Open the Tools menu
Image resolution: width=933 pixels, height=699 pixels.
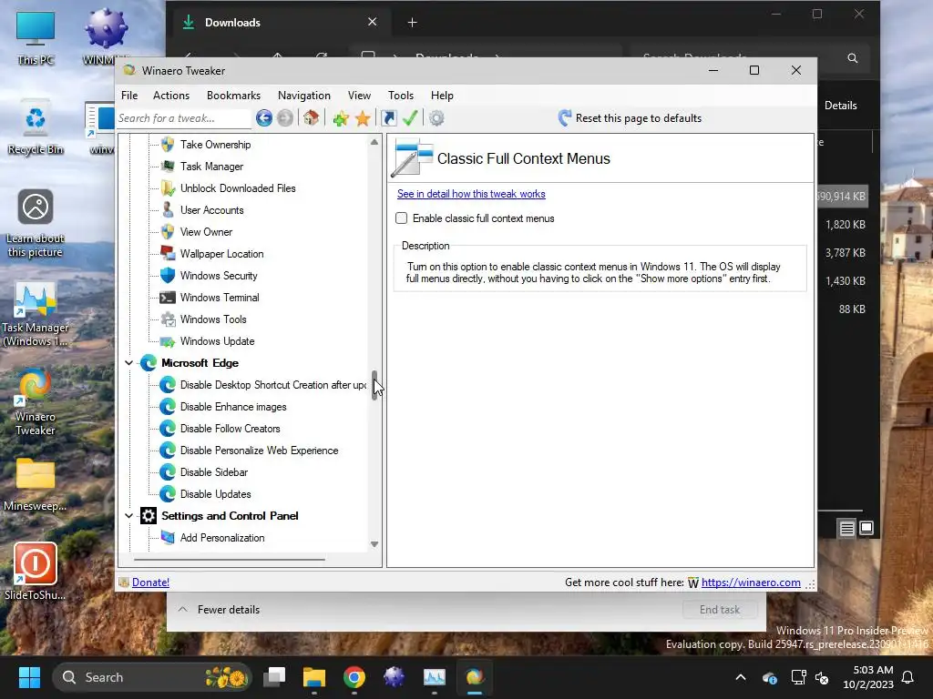point(401,96)
